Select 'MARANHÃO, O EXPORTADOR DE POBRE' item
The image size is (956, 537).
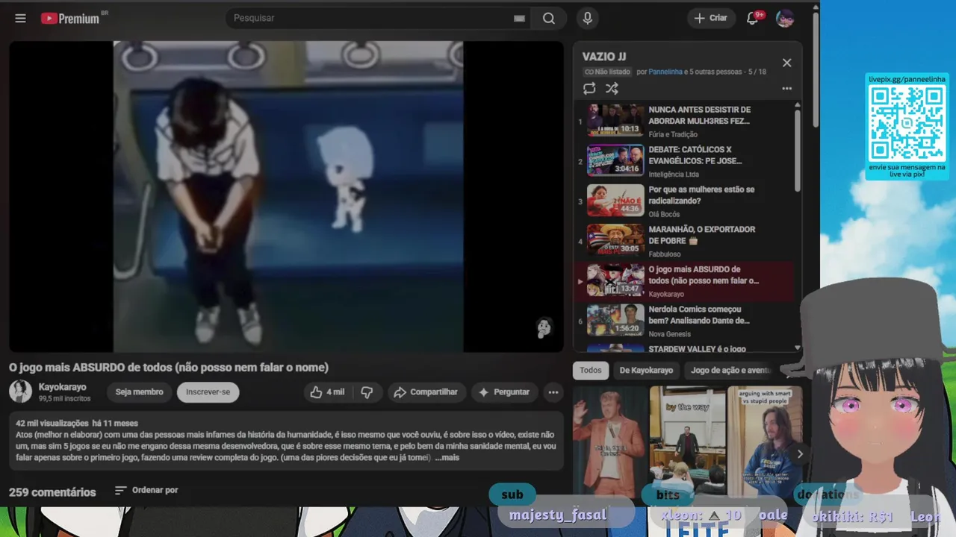click(683, 241)
